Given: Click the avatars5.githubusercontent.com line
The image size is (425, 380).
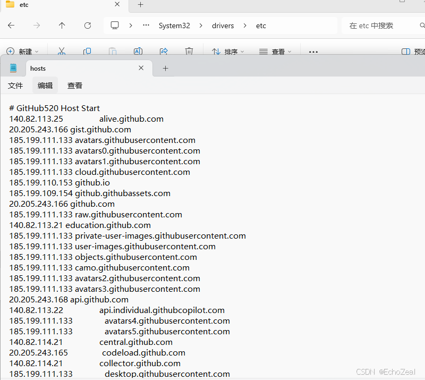Looking at the screenshot, I should pyautogui.click(x=120, y=331).
